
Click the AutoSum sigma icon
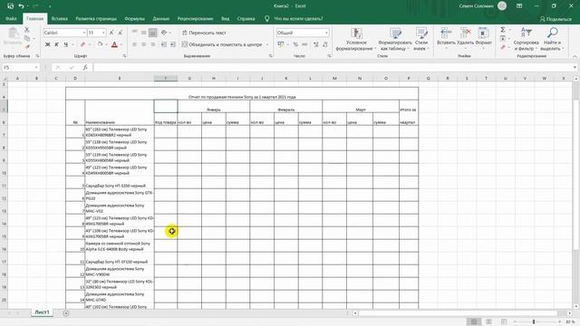(x=503, y=30)
